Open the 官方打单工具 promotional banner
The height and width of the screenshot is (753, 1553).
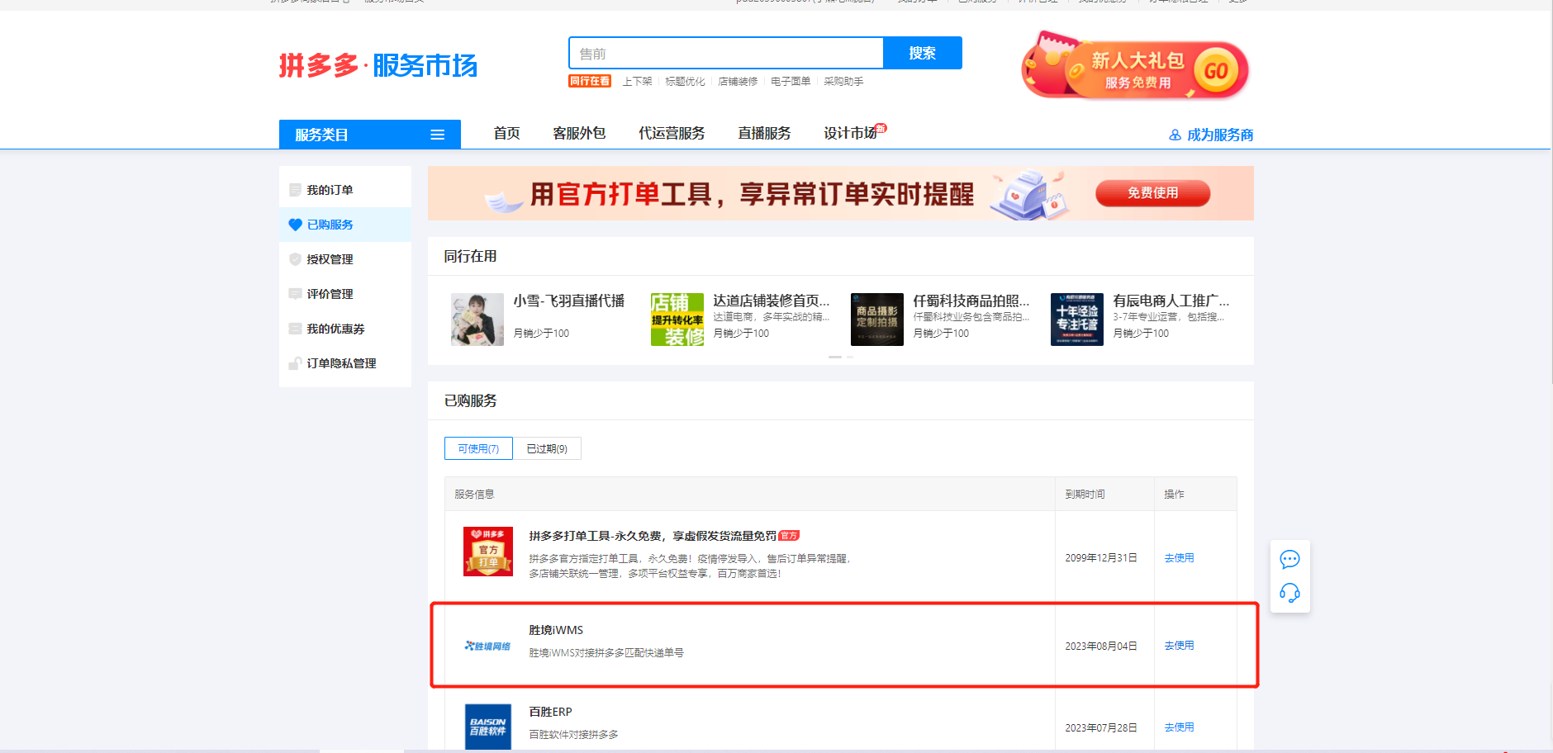click(840, 193)
